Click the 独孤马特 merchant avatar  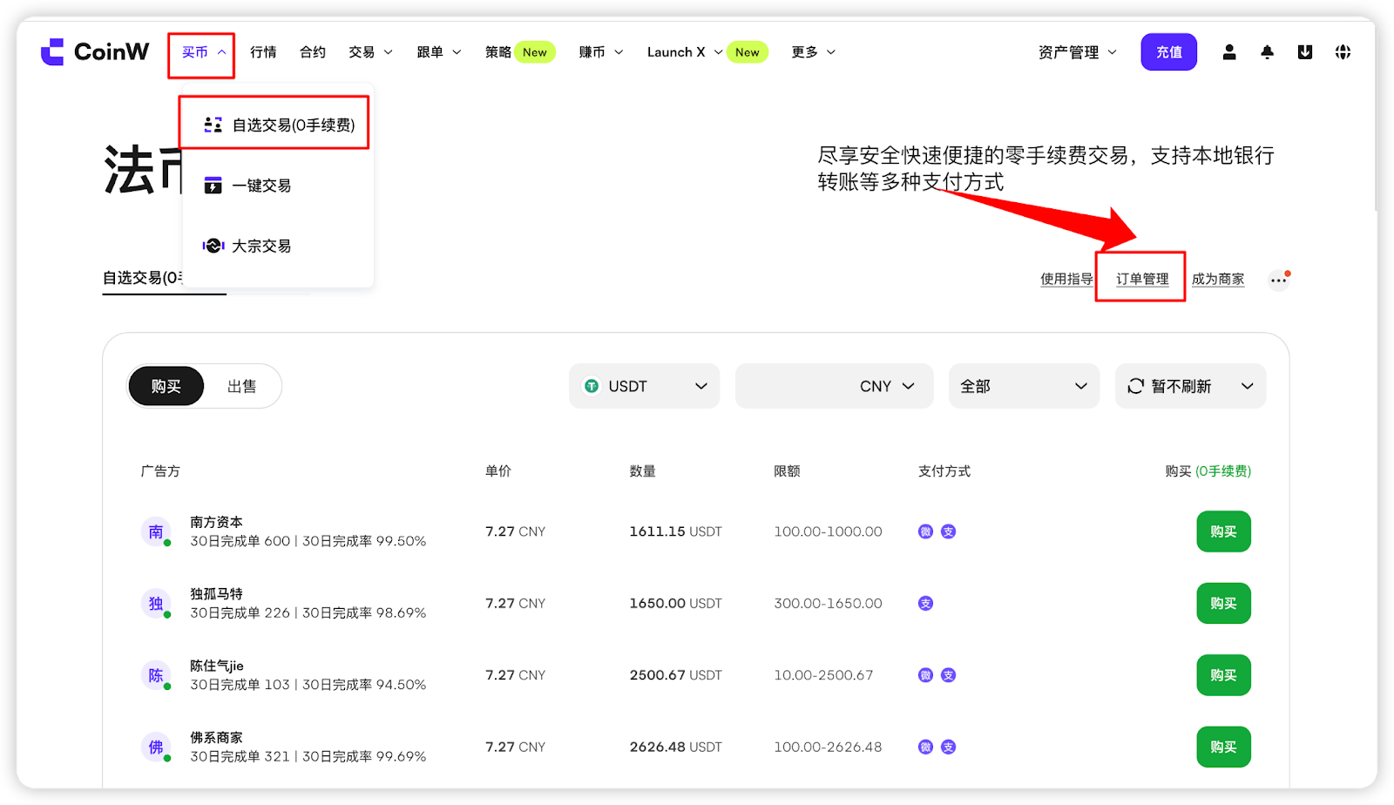point(156,603)
